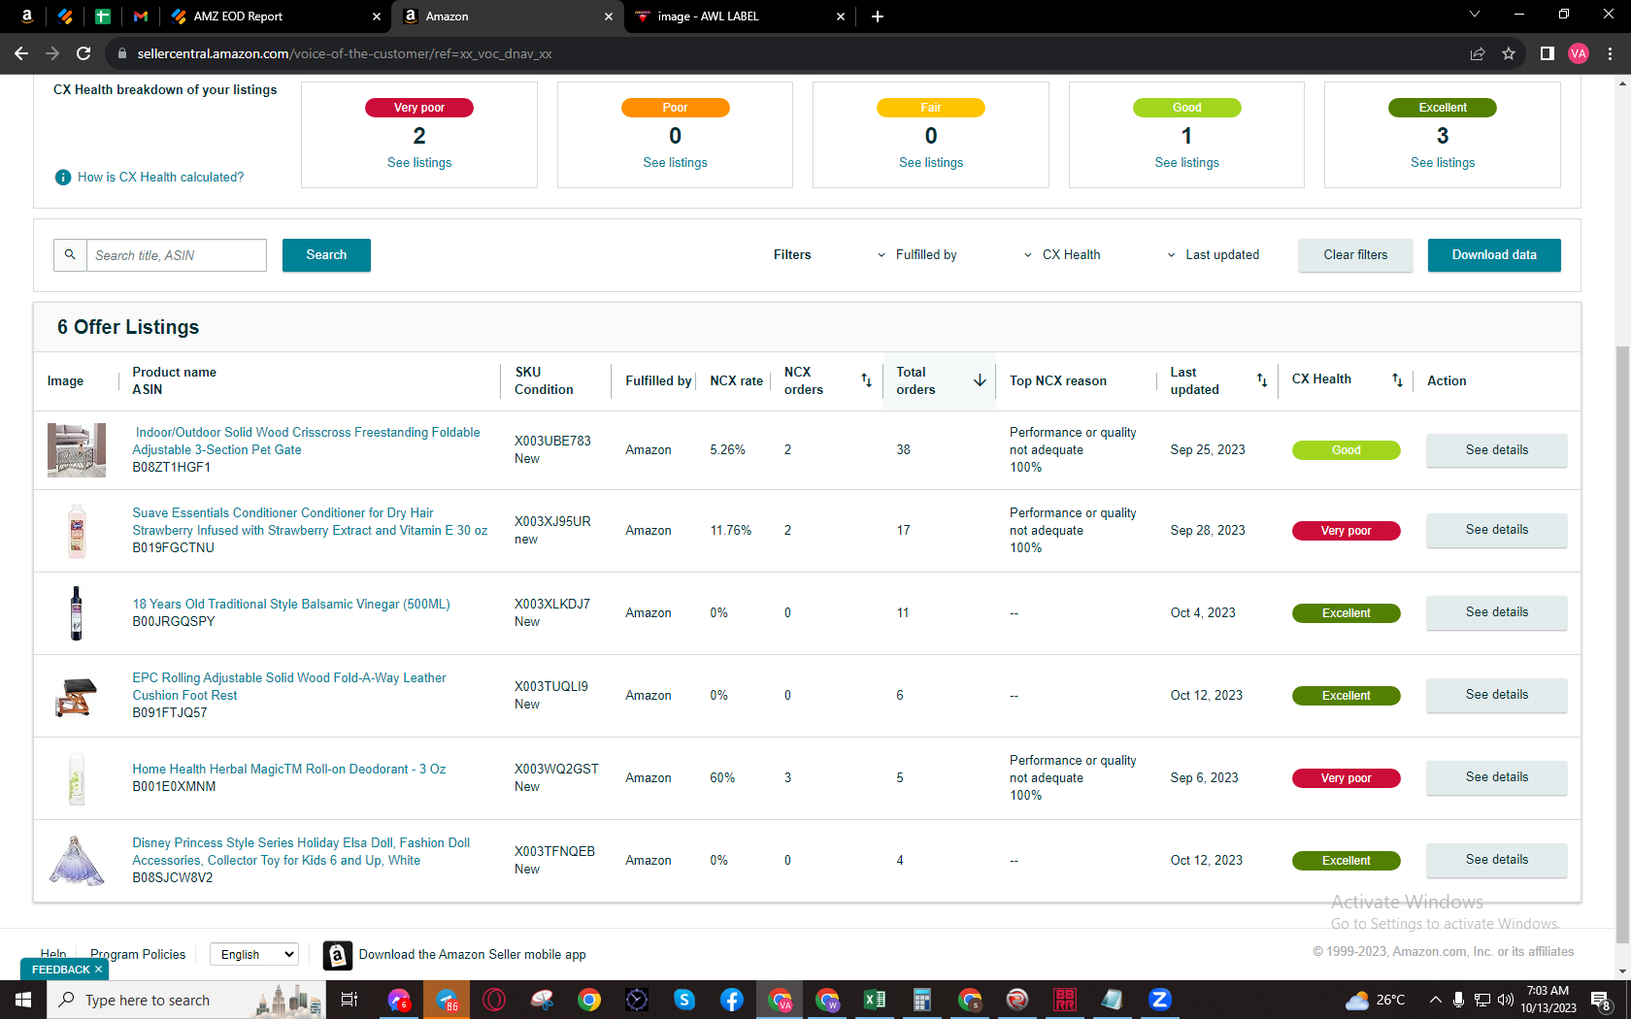Click the Amazon Seller app logo icon
Viewport: 1631px width, 1019px height.
click(337, 955)
